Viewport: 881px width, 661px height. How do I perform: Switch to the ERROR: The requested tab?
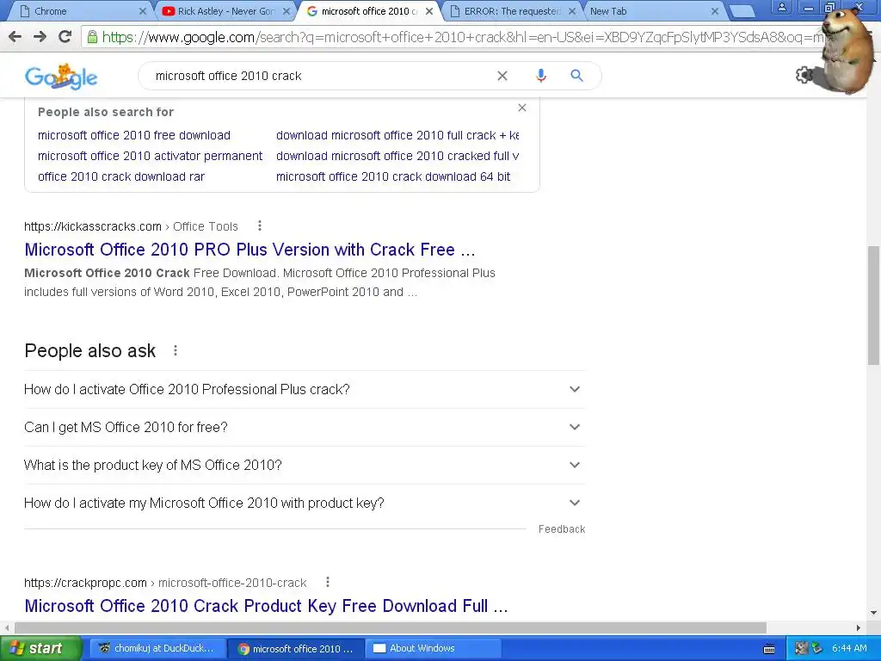pos(511,11)
